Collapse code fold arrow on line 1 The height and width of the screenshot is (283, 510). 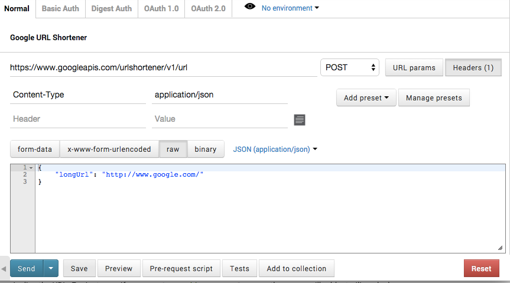coord(31,168)
